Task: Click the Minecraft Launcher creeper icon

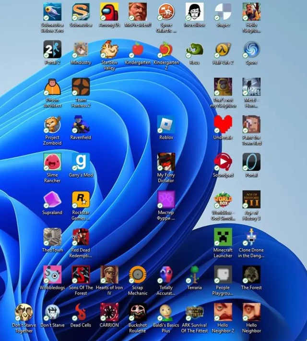Action: 223,237
